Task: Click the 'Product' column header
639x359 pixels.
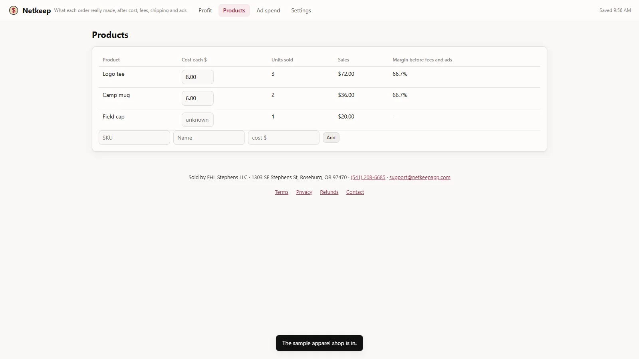Action: [111, 60]
